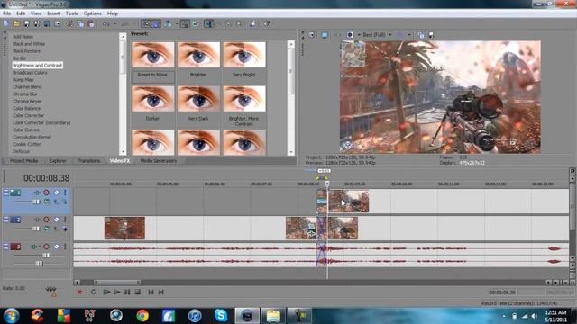The width and height of the screenshot is (577, 324).
Task: Click the Undo arrow icon
Action: coord(106,24)
